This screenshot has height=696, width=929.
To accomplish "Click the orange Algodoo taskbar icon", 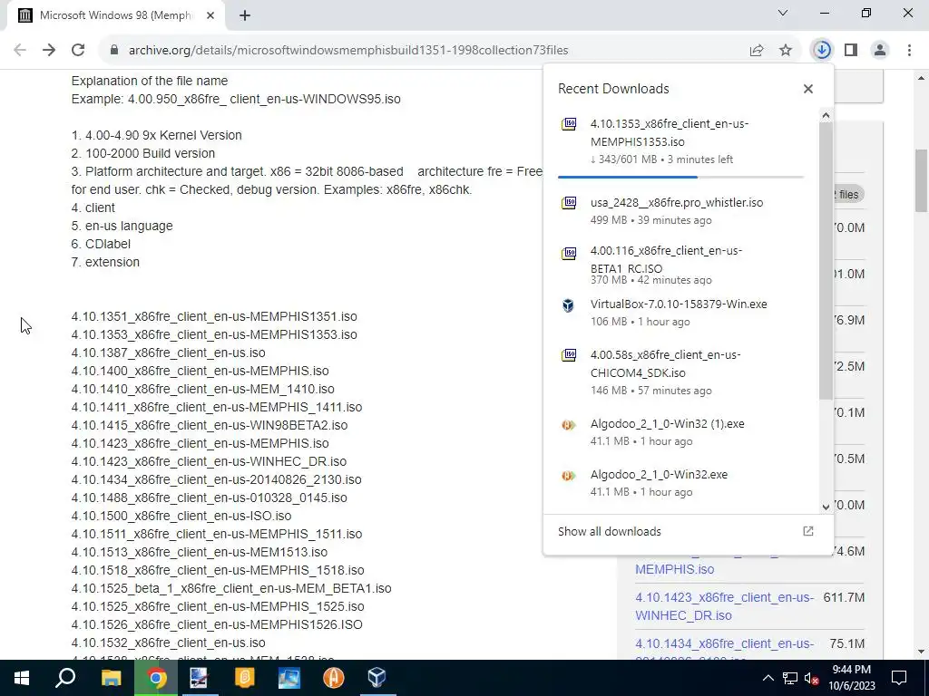I will click(x=333, y=678).
